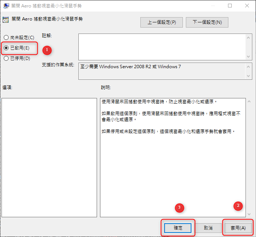Click the text 至少需要 Windows Server 2008 R2 或 Windows 7
This screenshot has width=256, height=237.
point(131,67)
